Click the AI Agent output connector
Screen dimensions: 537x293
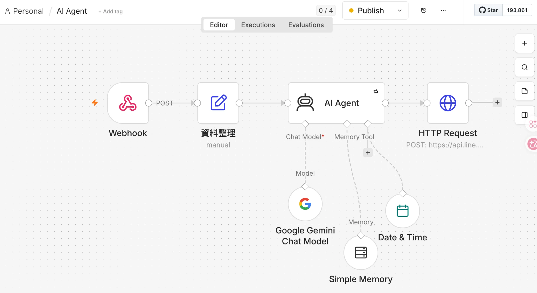[x=385, y=103]
